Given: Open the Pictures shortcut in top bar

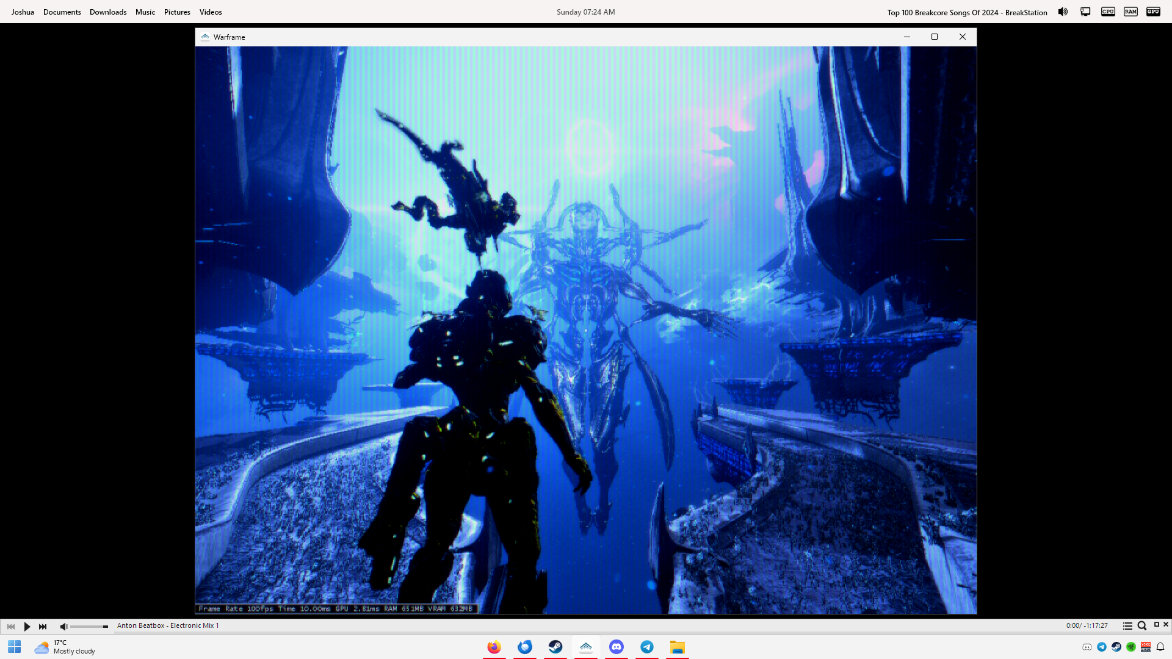Looking at the screenshot, I should coord(177,12).
